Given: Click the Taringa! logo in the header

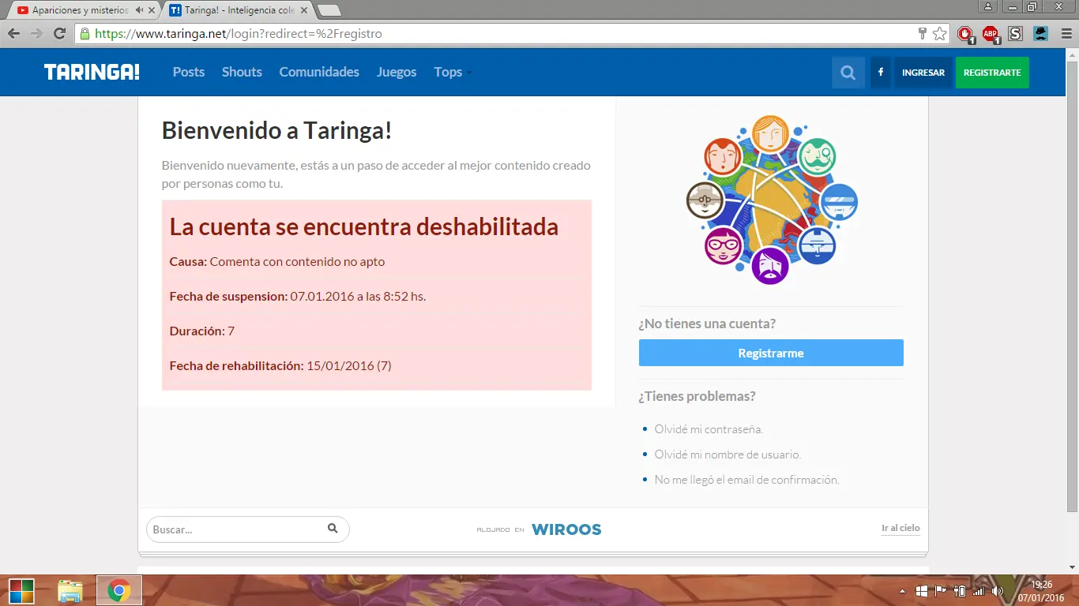Looking at the screenshot, I should tap(92, 72).
